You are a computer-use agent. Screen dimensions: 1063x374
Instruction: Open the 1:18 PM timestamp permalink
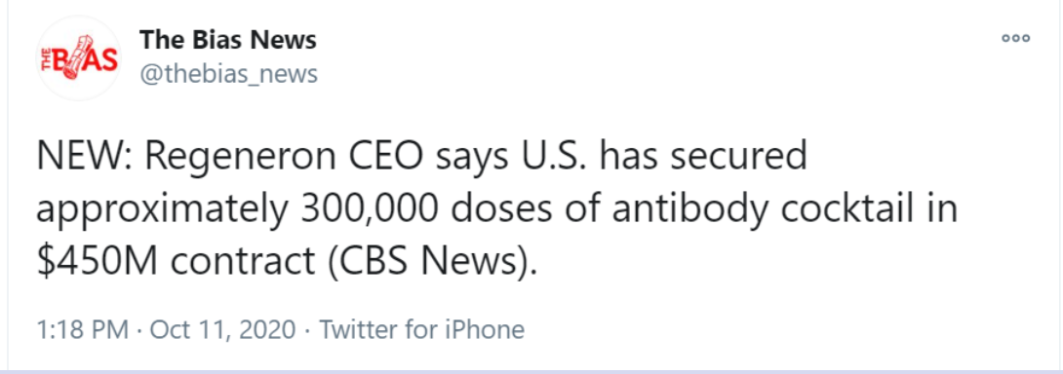[x=82, y=330]
